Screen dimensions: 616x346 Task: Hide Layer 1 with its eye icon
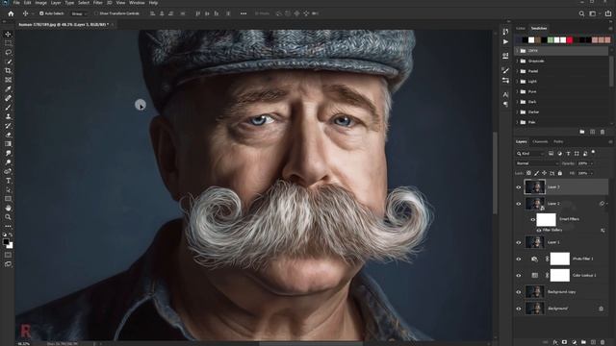pos(519,242)
